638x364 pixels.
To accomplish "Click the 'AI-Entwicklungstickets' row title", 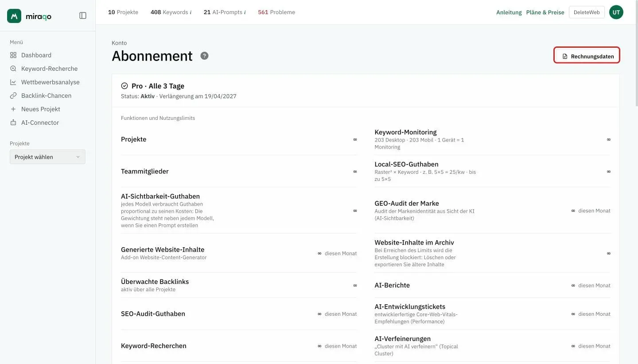I will (x=410, y=307).
